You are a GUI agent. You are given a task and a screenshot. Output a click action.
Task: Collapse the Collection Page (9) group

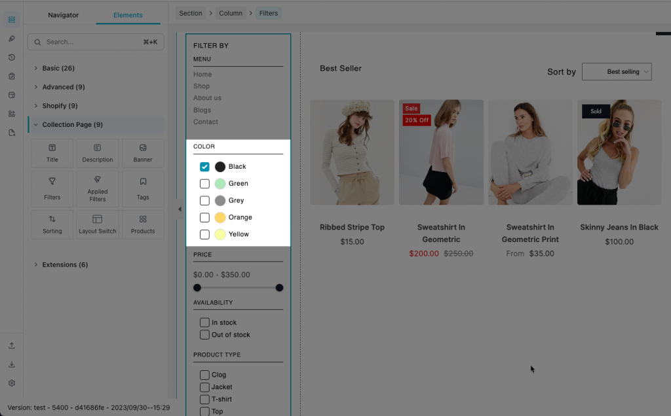pos(96,124)
